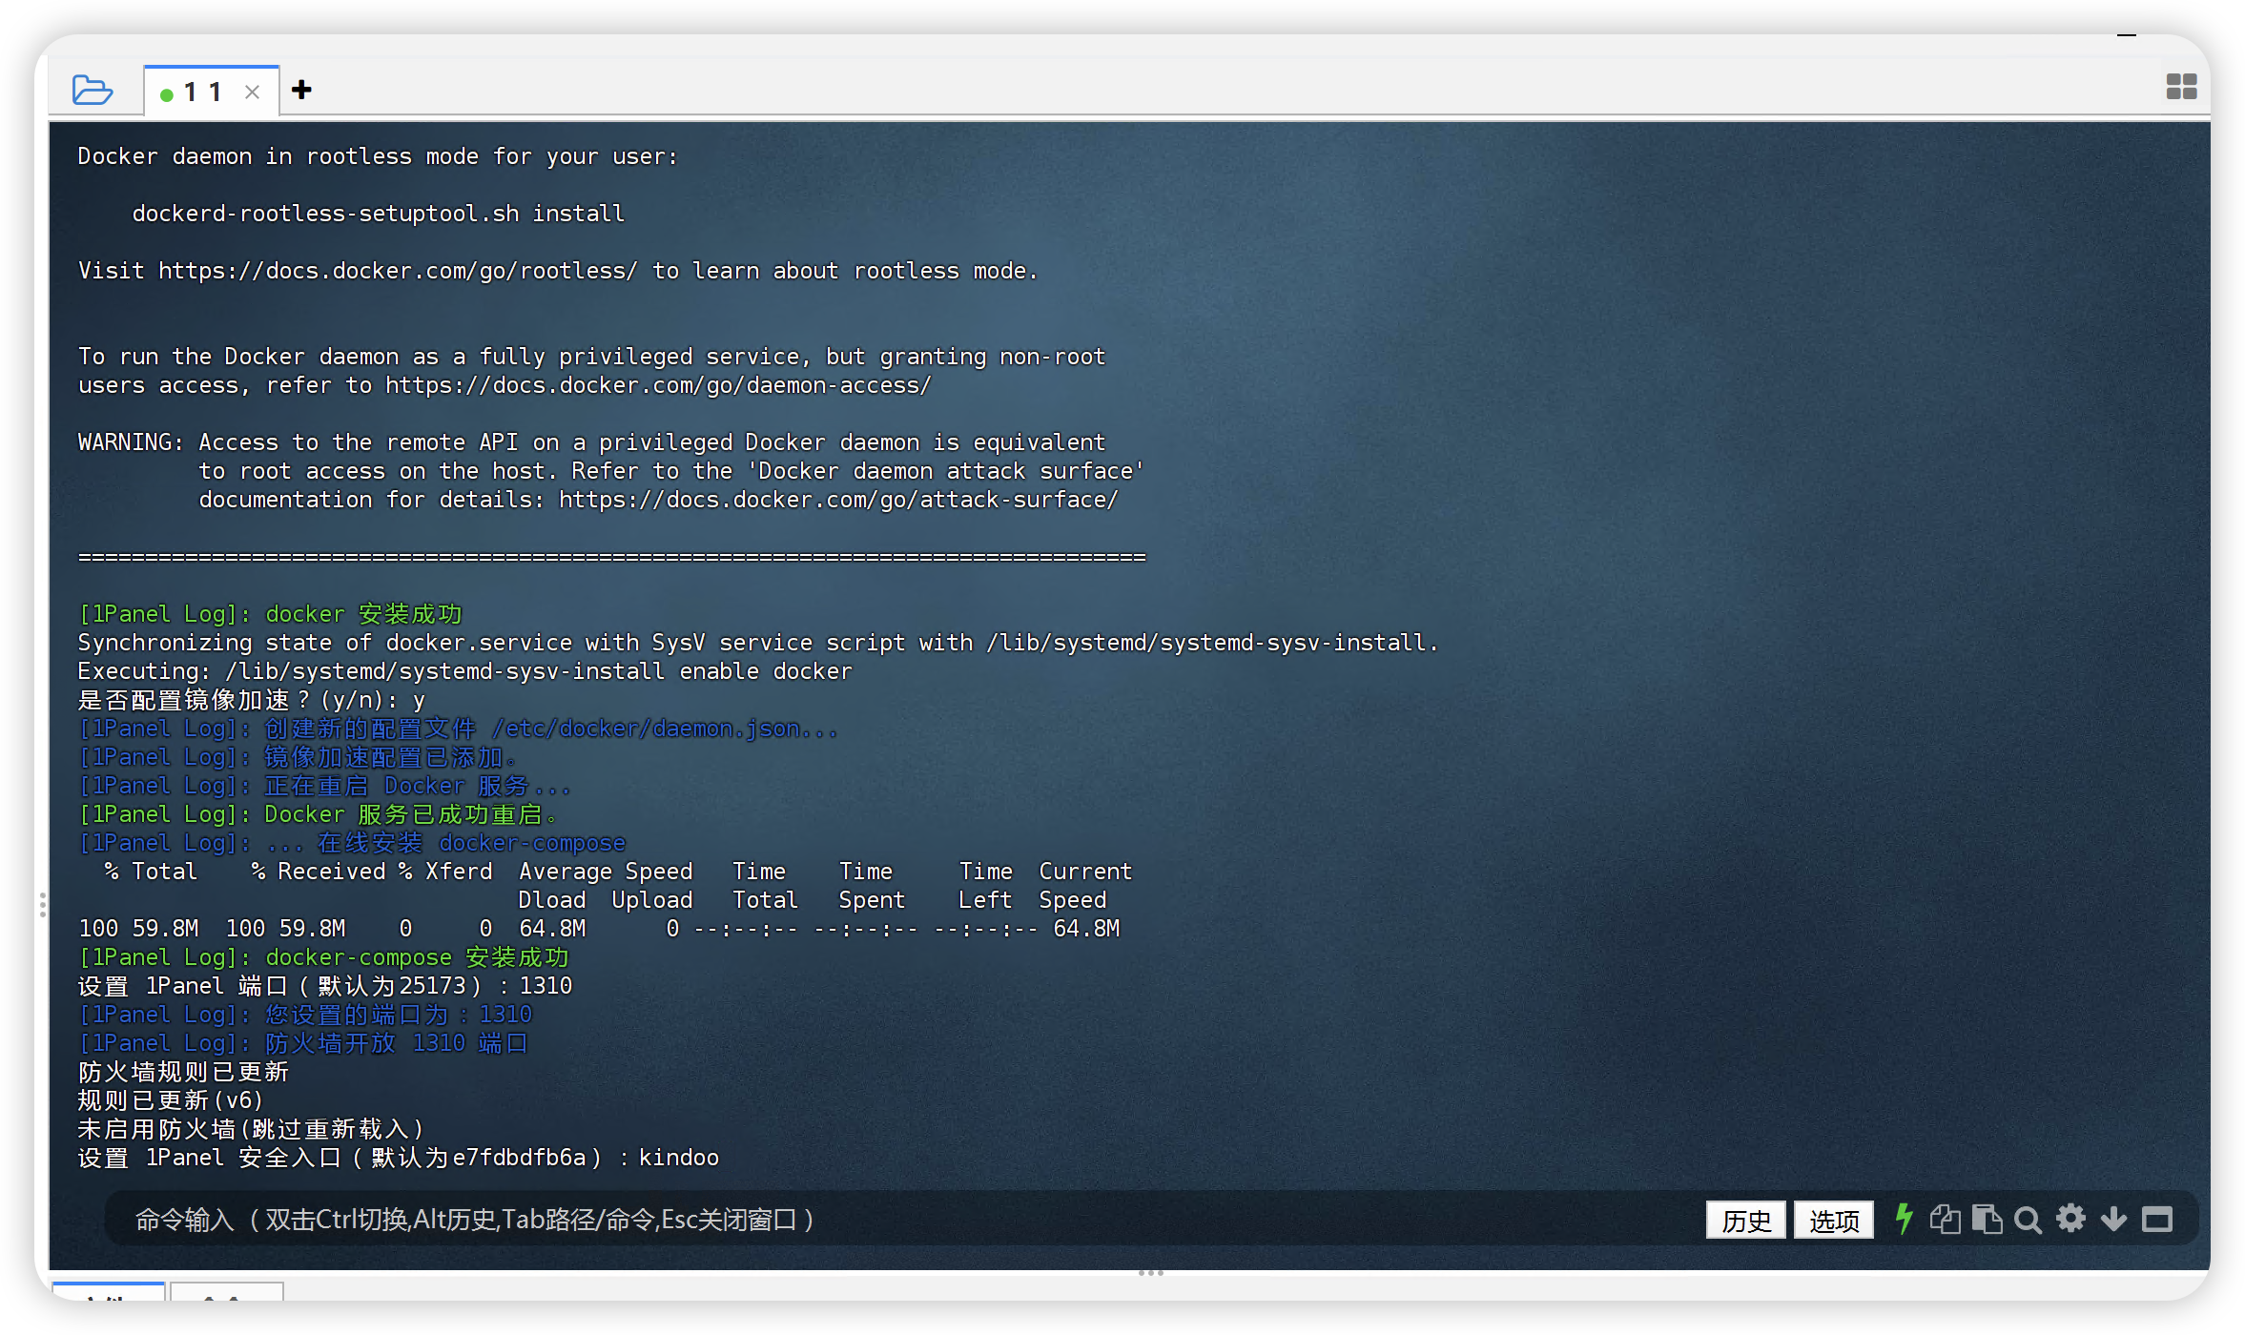Click the security entrance prompt ending with kindoo
This screenshot has width=2245, height=1335.
(399, 1158)
